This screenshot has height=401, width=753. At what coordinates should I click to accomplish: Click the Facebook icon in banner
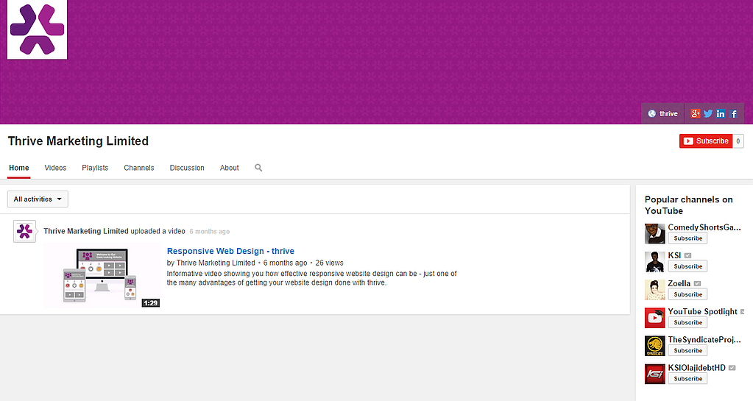tap(734, 113)
